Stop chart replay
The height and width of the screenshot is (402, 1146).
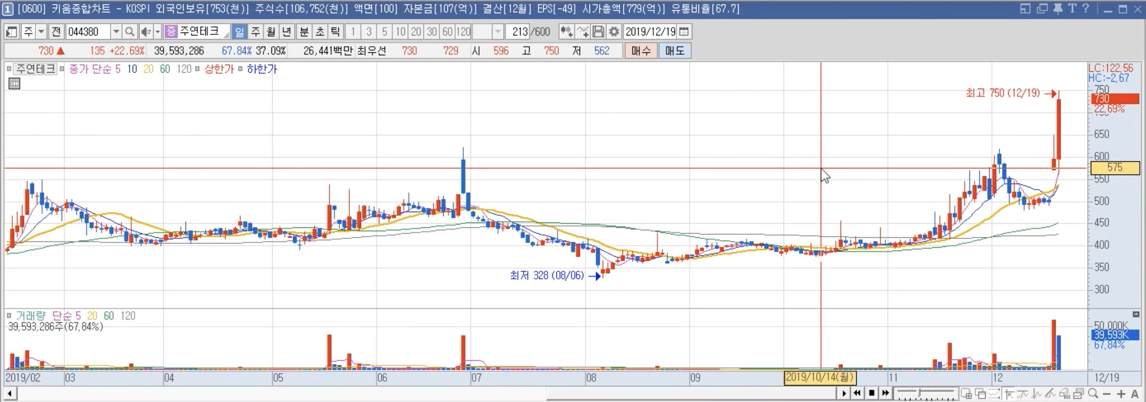click(871, 393)
